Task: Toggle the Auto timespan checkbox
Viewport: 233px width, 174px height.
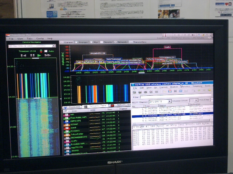Action: pyautogui.click(x=46, y=51)
